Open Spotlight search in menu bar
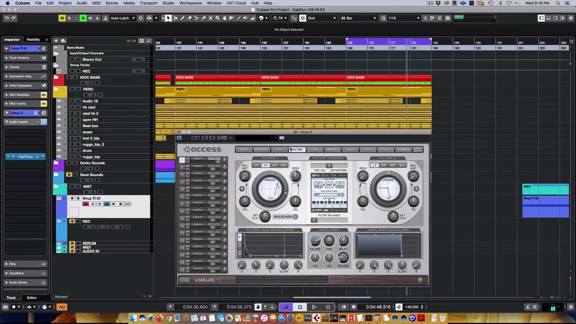The image size is (576, 324). 558,3
